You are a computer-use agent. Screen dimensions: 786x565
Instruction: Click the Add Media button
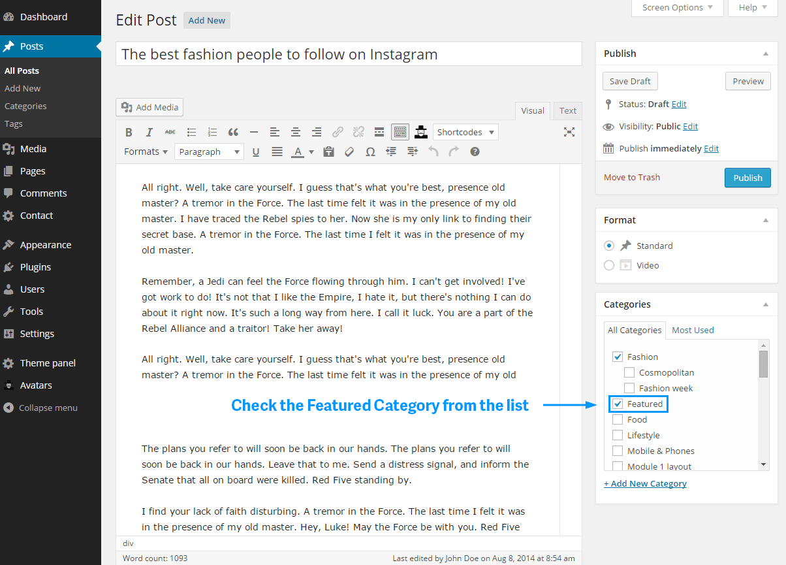tap(149, 107)
